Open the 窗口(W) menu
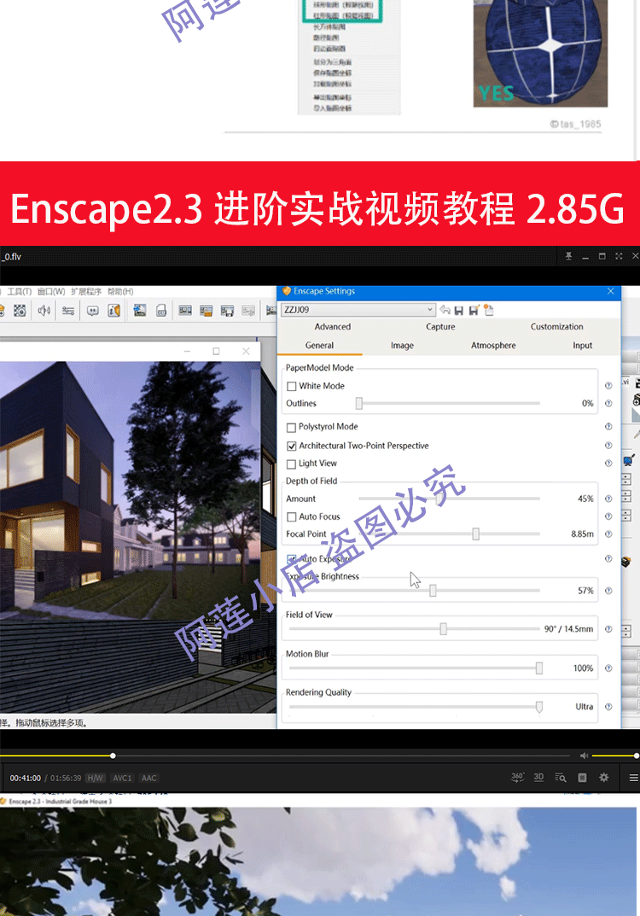640x916 pixels. pos(51,291)
